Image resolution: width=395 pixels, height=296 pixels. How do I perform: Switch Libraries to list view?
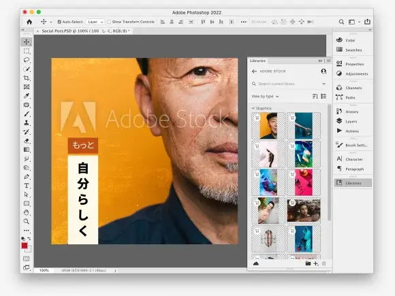tap(323, 96)
